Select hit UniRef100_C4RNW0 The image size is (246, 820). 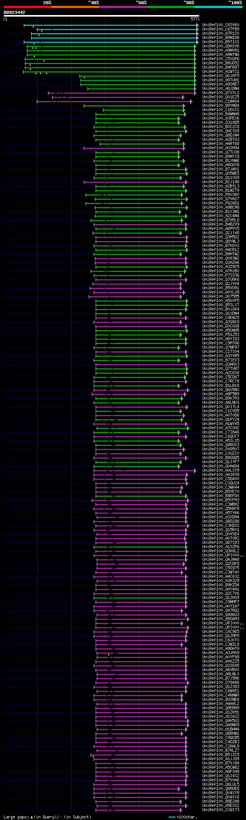[221, 695]
